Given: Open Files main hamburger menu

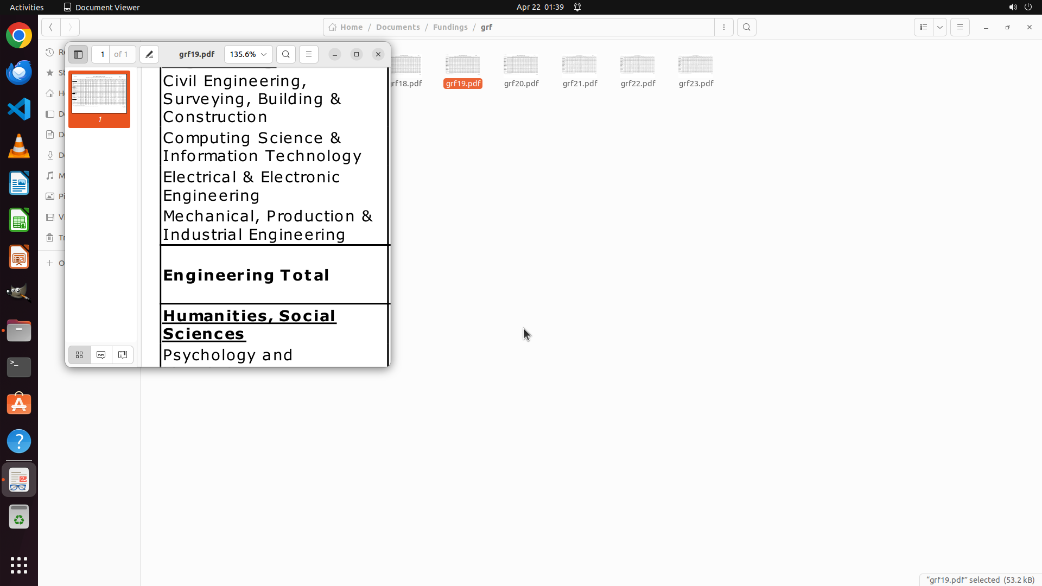Looking at the screenshot, I should click(960, 27).
